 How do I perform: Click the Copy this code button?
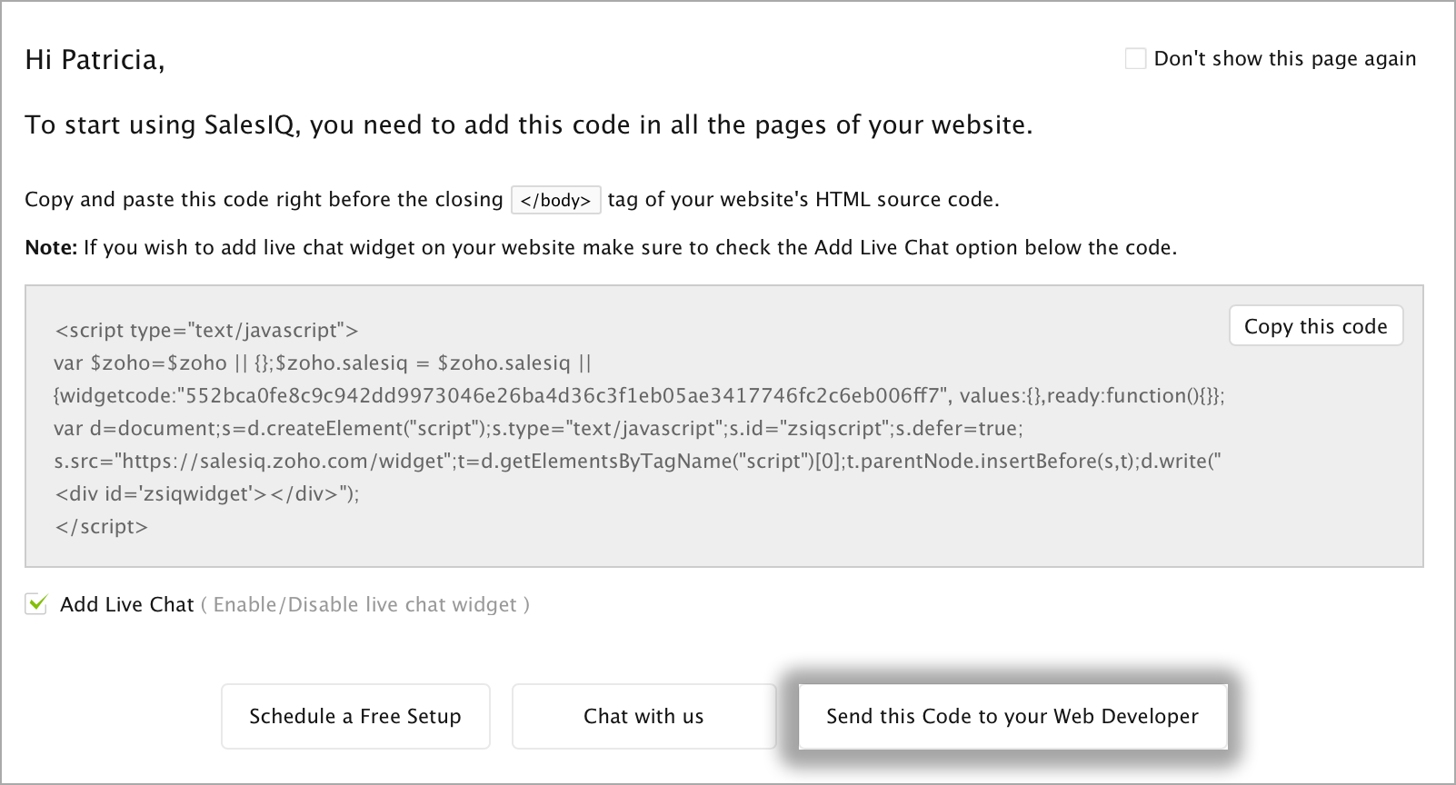(x=1315, y=326)
